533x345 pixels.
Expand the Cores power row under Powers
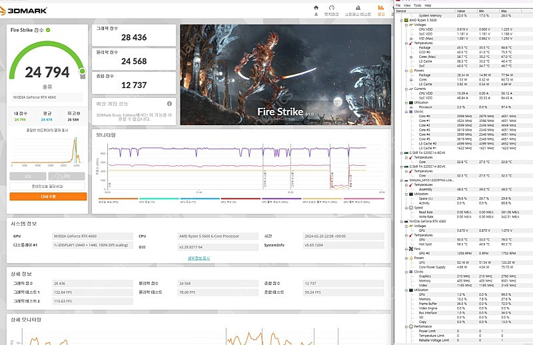pos(411,79)
